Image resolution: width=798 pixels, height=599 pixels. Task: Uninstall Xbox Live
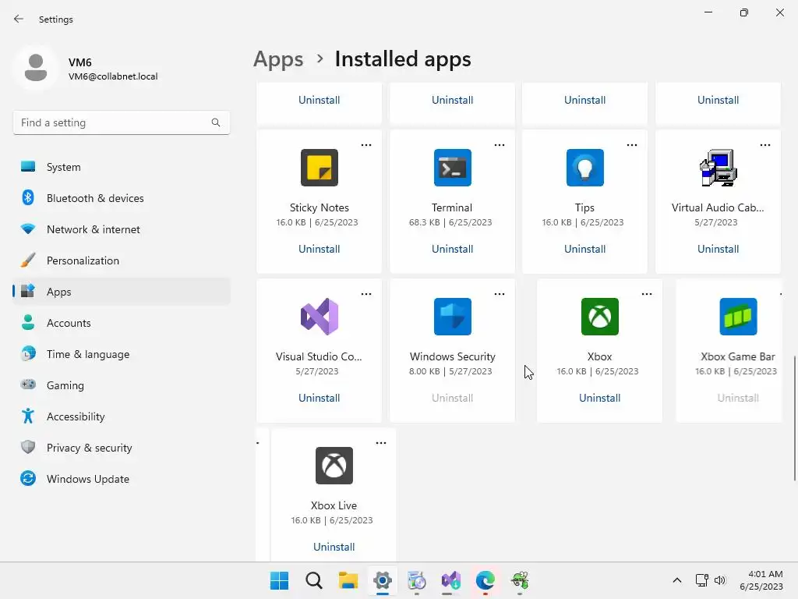click(x=334, y=547)
